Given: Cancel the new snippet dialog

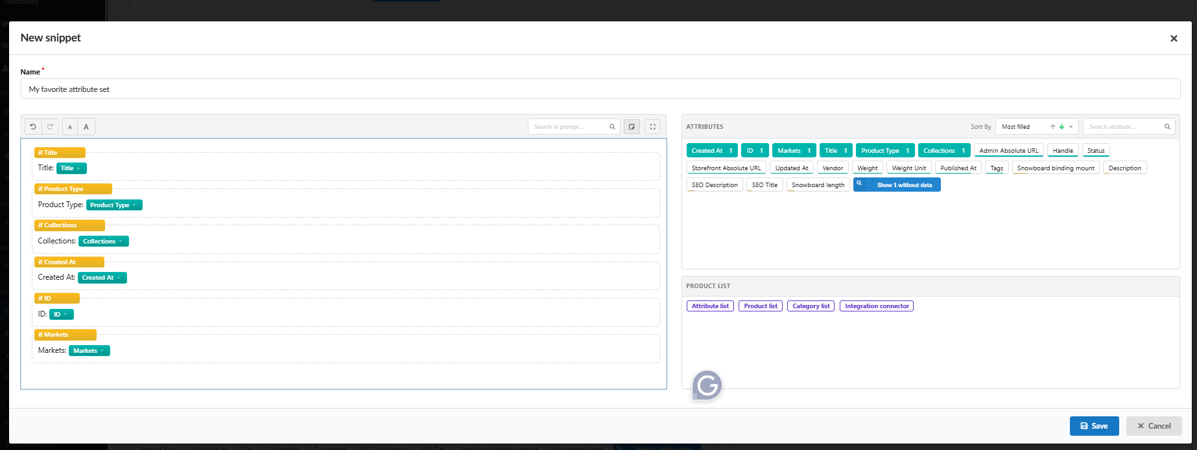Looking at the screenshot, I should 1154,426.
